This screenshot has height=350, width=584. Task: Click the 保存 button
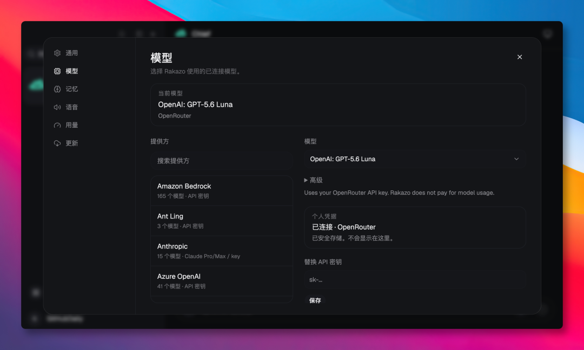click(315, 300)
